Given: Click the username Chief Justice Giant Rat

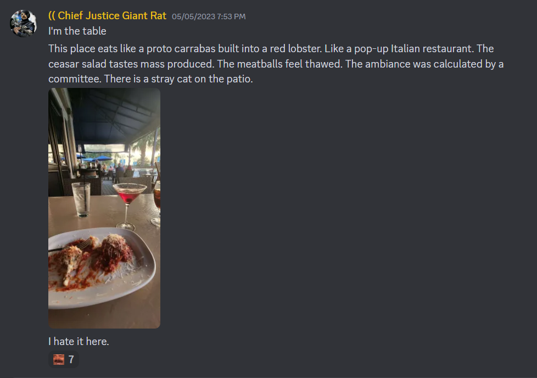Looking at the screenshot, I should [x=112, y=16].
